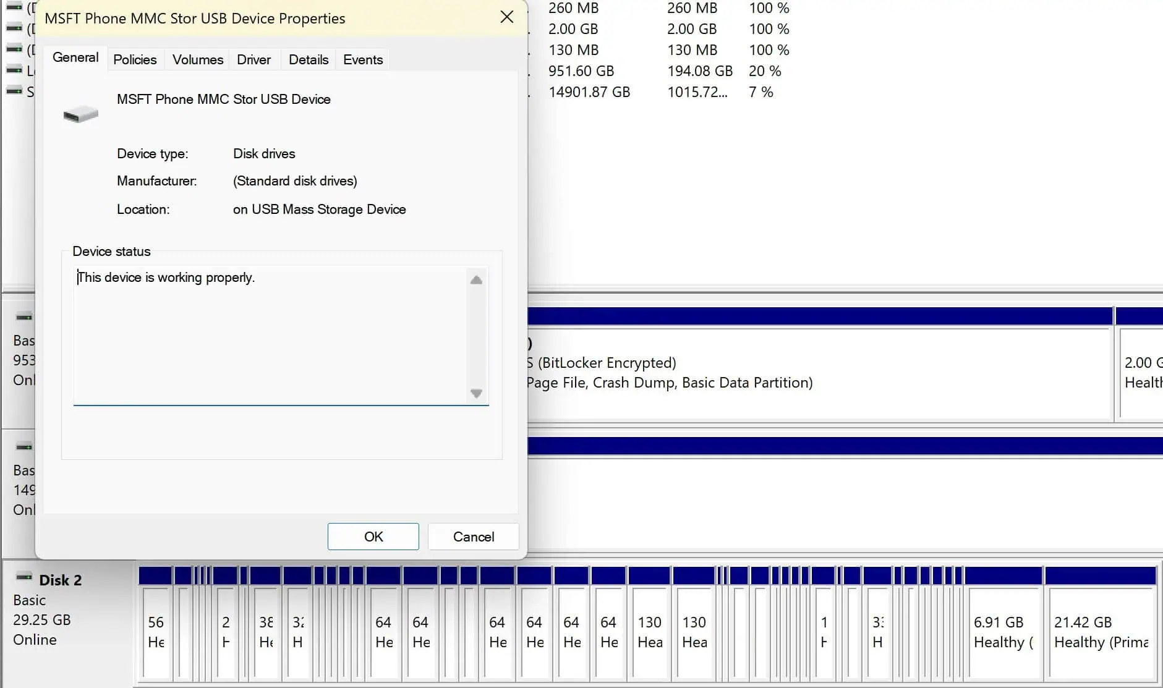This screenshot has width=1163, height=688.
Task: Click the Cancel button
Action: click(x=473, y=537)
